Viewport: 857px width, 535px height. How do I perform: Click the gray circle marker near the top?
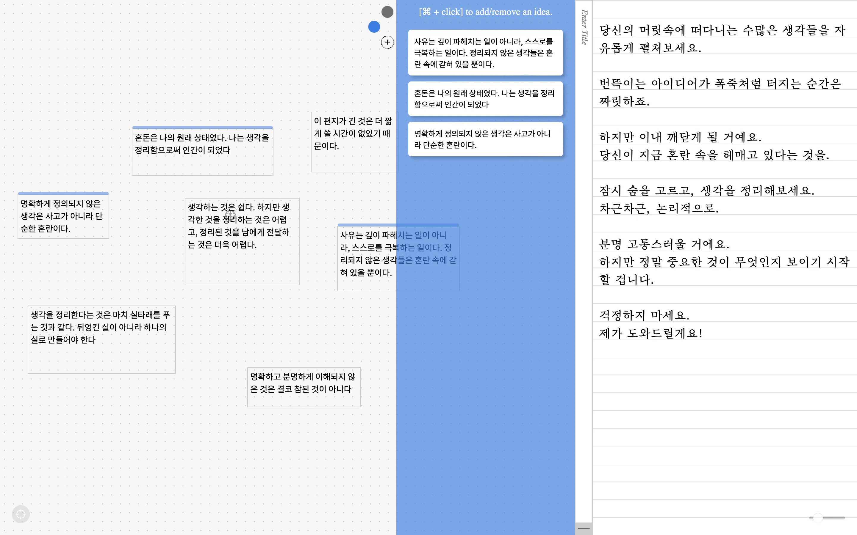click(x=387, y=12)
